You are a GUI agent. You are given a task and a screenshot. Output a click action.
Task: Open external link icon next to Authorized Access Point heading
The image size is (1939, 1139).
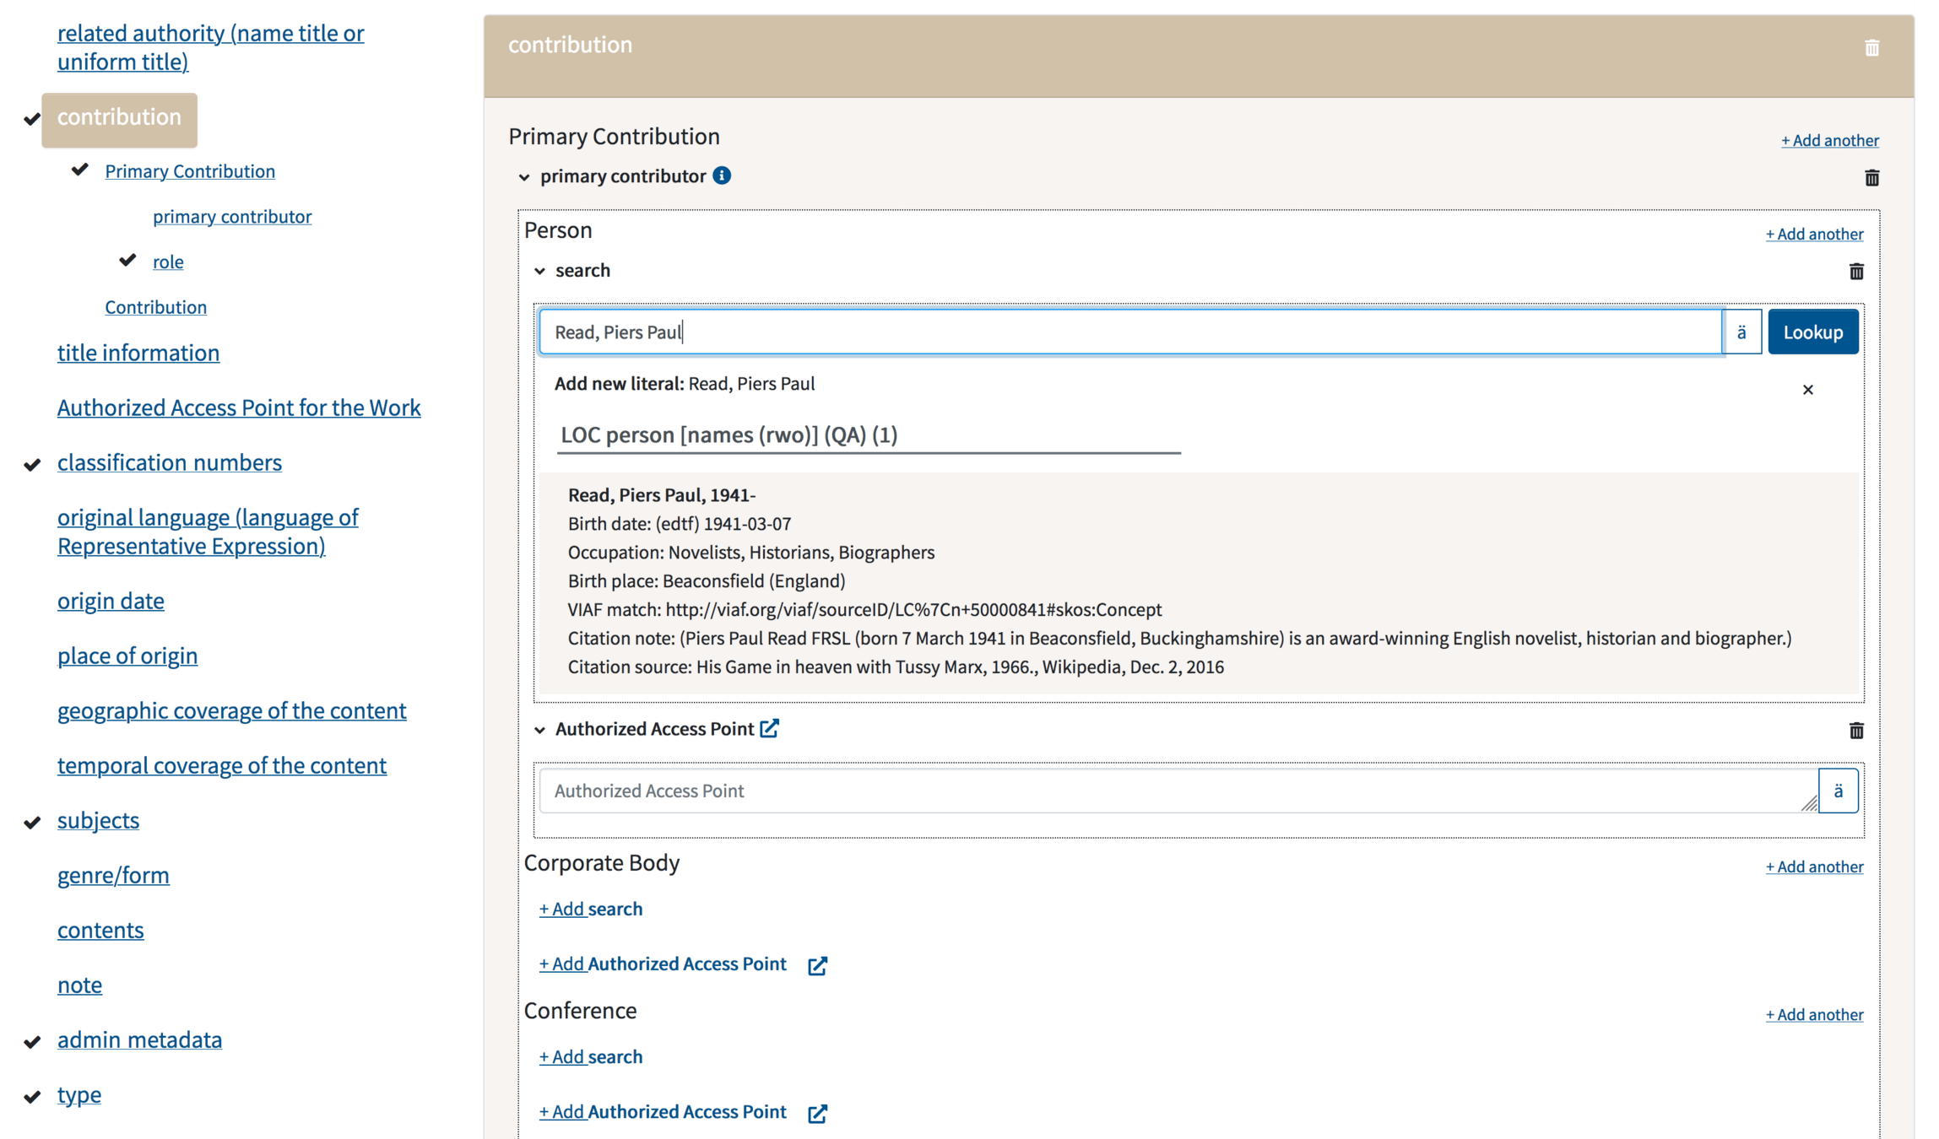769,729
